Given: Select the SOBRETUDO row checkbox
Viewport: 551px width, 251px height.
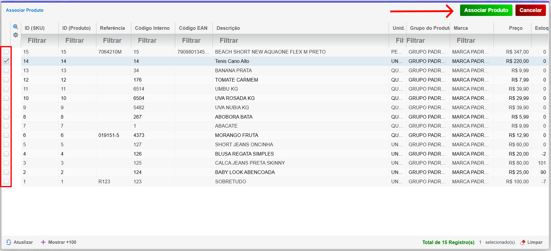Looking at the screenshot, I should click(6, 181).
